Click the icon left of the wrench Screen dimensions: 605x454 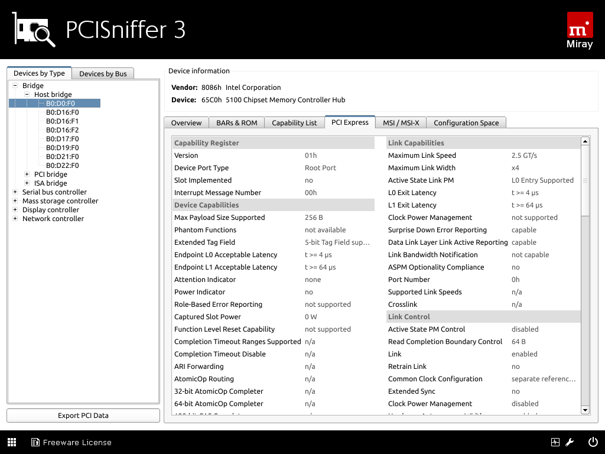555,442
